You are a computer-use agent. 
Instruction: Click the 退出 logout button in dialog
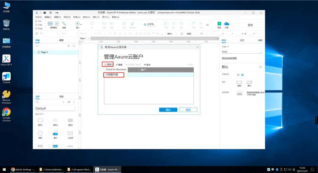147,65
